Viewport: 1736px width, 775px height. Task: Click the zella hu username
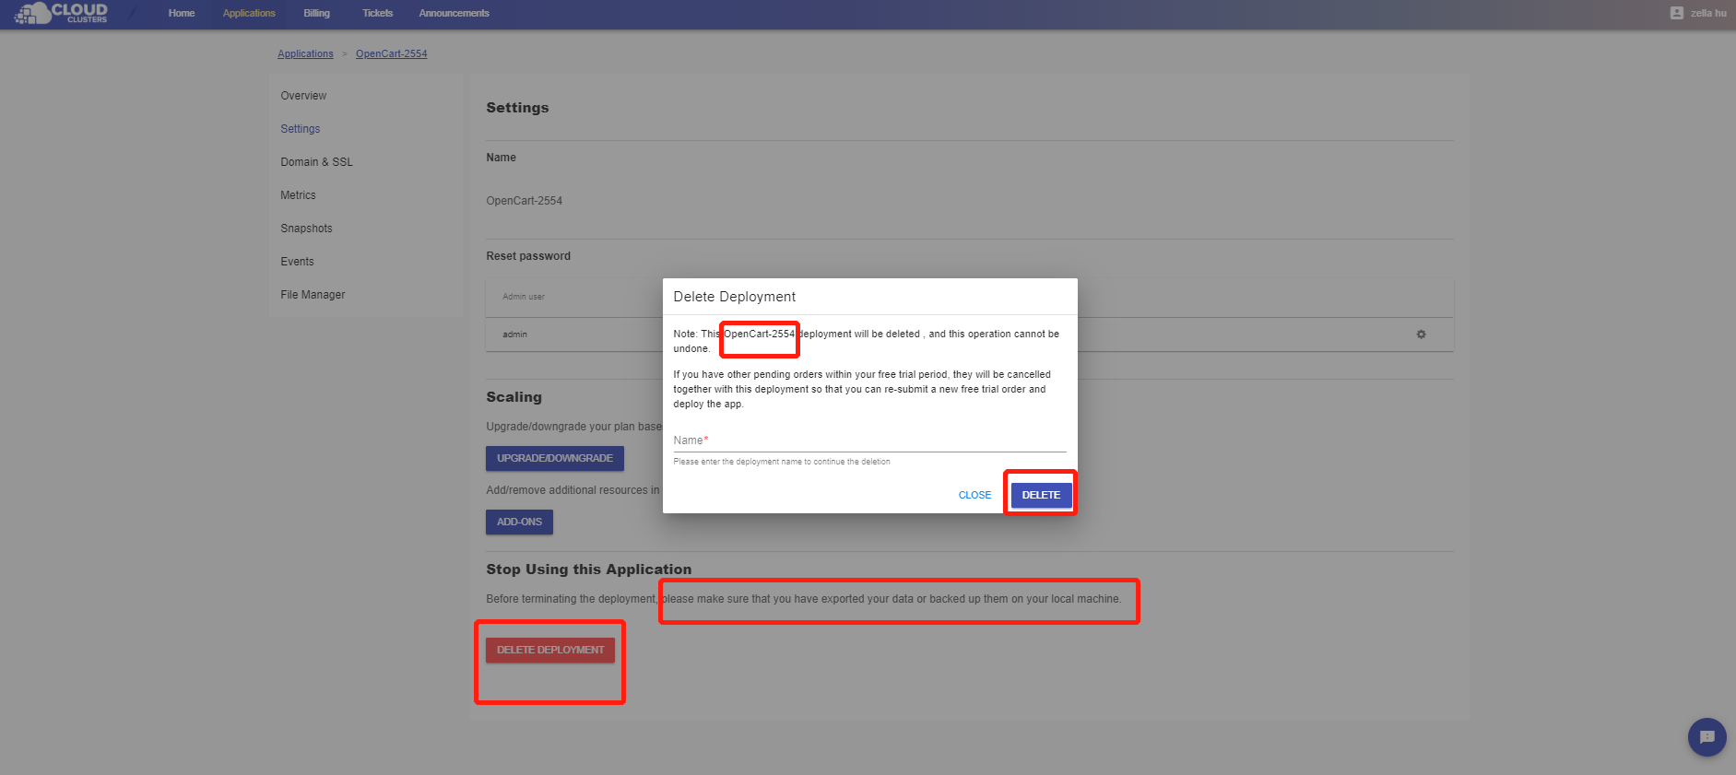pos(1708,13)
